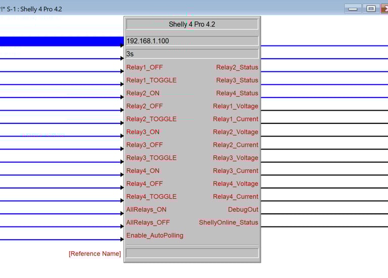
Task: Select the Relay2_Current output signal
Action: tap(235, 145)
